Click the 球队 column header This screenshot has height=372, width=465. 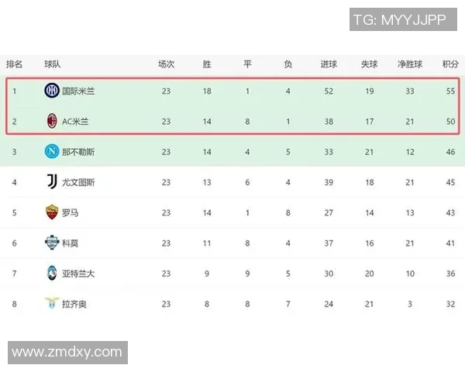click(52, 64)
